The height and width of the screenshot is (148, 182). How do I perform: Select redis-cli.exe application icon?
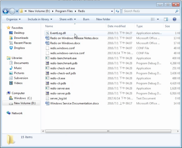coord(47,78)
